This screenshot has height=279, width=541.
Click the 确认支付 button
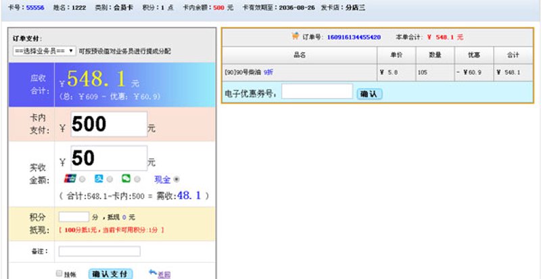click(110, 274)
